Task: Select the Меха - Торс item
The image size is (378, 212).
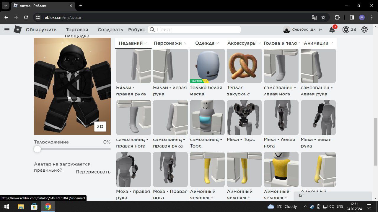Action: coord(244,121)
